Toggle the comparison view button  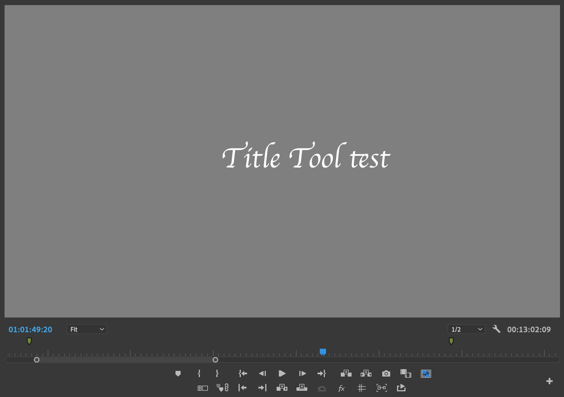coord(406,373)
